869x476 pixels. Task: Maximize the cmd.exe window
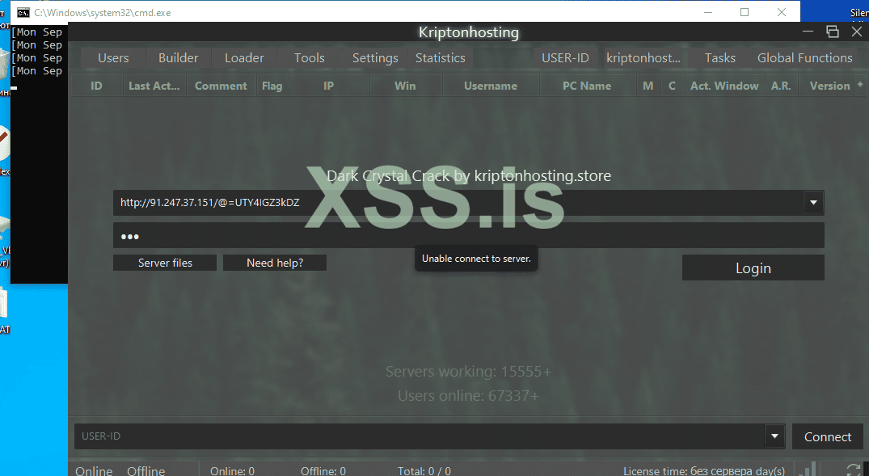pos(745,12)
